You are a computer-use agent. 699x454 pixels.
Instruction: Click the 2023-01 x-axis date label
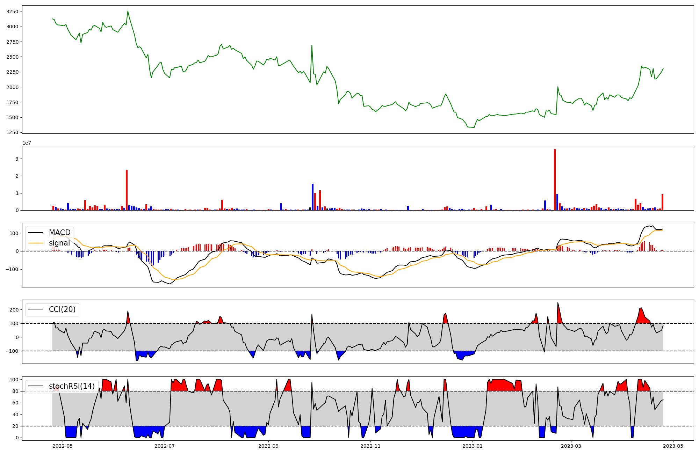point(472,446)
